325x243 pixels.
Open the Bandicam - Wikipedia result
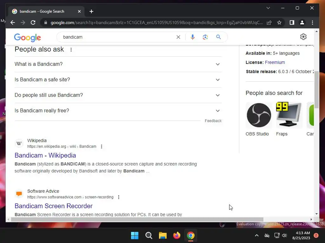pyautogui.click(x=45, y=155)
